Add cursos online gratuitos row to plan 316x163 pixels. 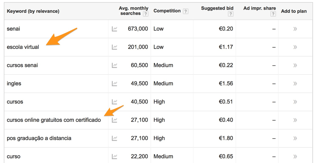(x=295, y=120)
